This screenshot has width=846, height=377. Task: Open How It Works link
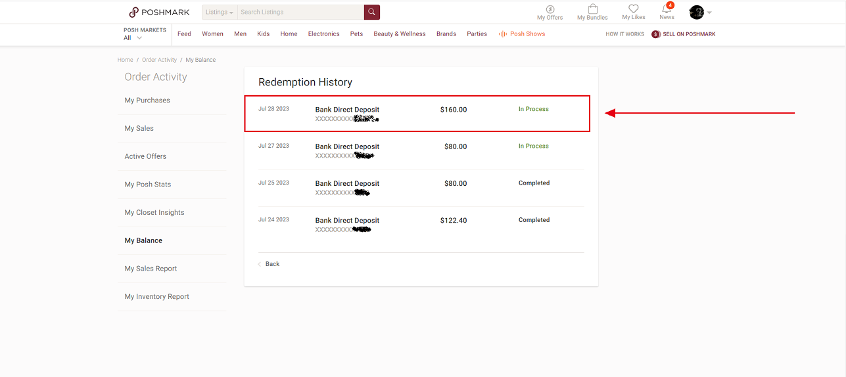(624, 34)
